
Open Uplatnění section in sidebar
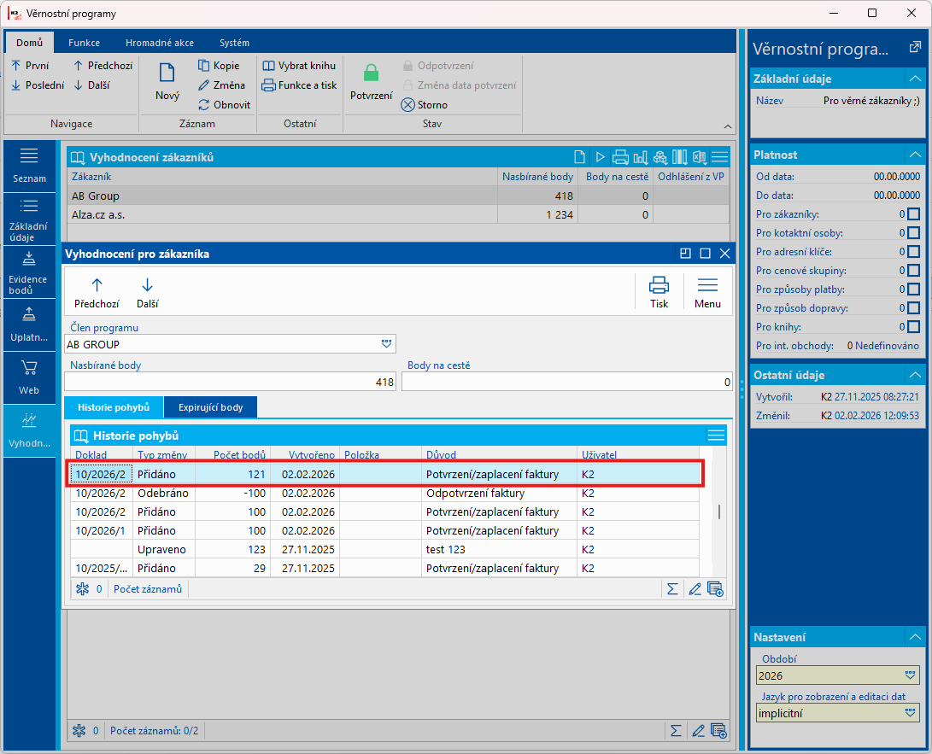(x=29, y=324)
